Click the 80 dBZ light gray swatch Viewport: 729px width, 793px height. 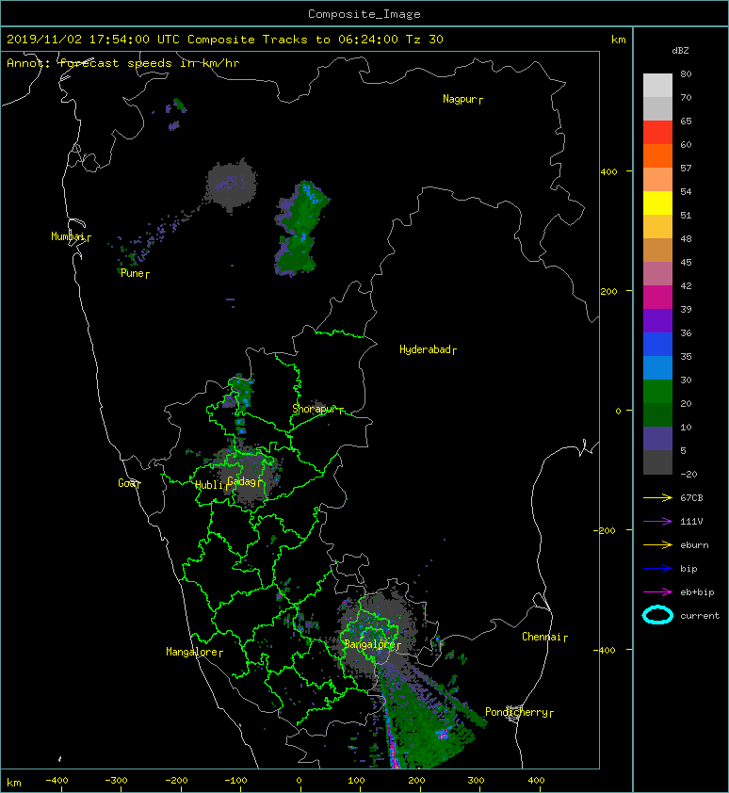coord(657,86)
